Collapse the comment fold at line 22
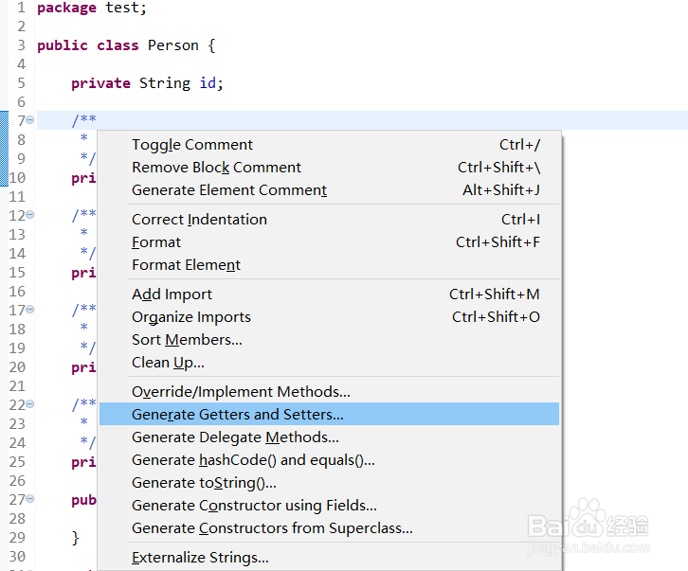The height and width of the screenshot is (571, 688). pos(29,404)
